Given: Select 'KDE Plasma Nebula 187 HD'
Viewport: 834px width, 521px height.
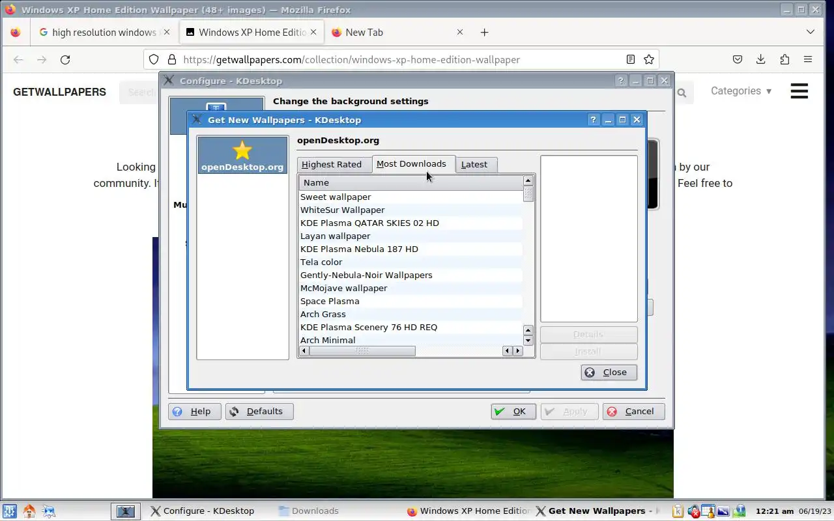Looking at the screenshot, I should tap(410, 249).
